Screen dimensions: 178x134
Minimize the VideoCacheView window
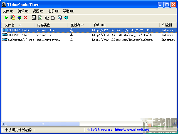coord(160,5)
